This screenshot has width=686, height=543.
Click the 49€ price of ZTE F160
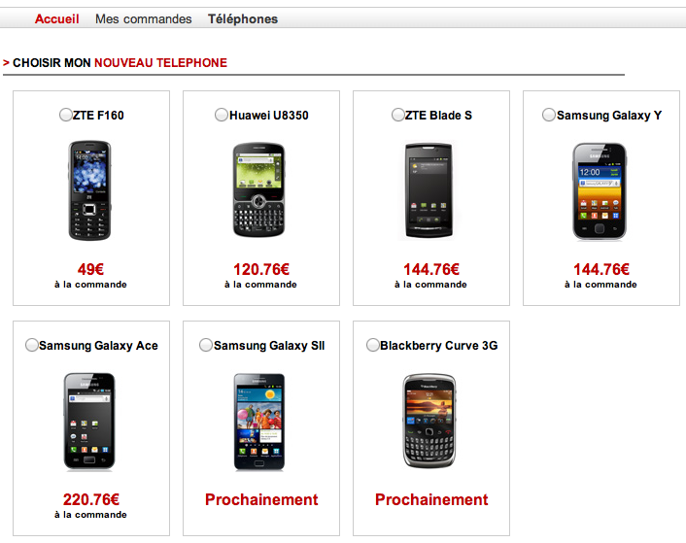coord(90,269)
